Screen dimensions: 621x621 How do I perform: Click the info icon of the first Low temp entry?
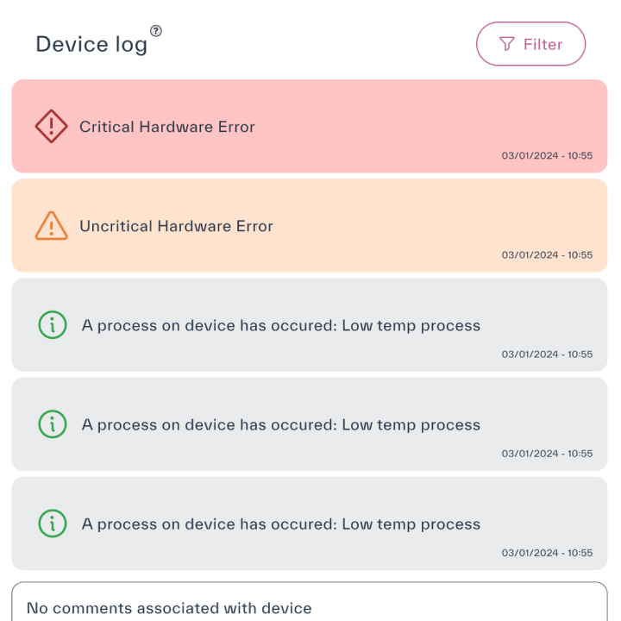(x=53, y=325)
